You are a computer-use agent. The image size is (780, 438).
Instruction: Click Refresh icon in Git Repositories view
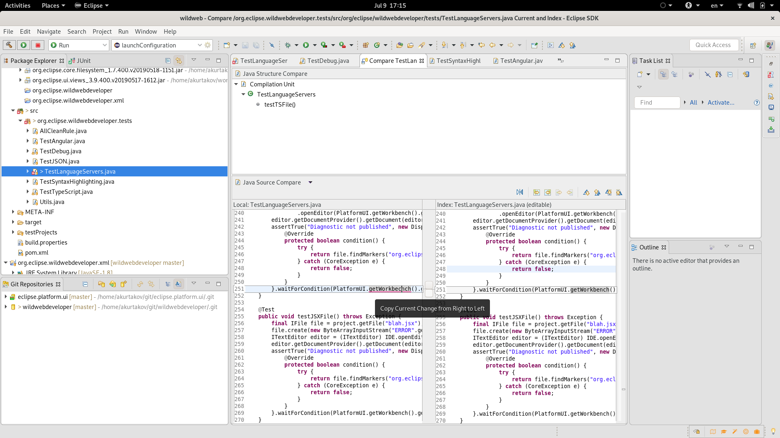[140, 284]
